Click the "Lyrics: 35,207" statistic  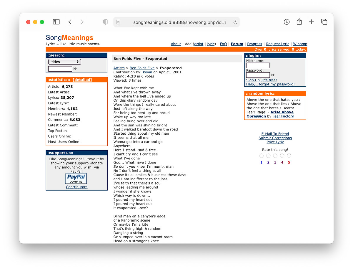(x=61, y=98)
